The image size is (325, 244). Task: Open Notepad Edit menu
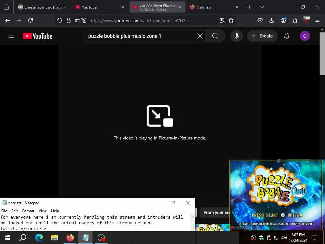(15, 211)
